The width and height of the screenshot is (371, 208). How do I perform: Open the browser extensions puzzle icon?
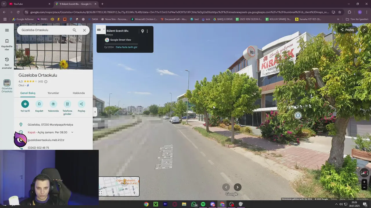(349, 12)
